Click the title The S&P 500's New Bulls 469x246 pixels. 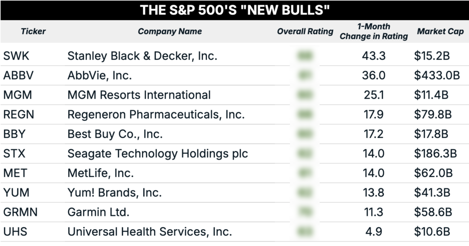235,10
